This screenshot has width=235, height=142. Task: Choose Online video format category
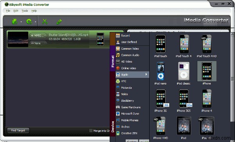132,68
